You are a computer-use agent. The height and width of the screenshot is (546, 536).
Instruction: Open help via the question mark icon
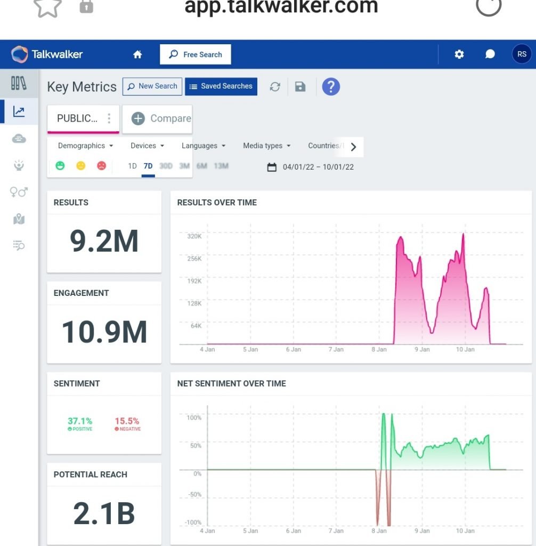pyautogui.click(x=331, y=86)
